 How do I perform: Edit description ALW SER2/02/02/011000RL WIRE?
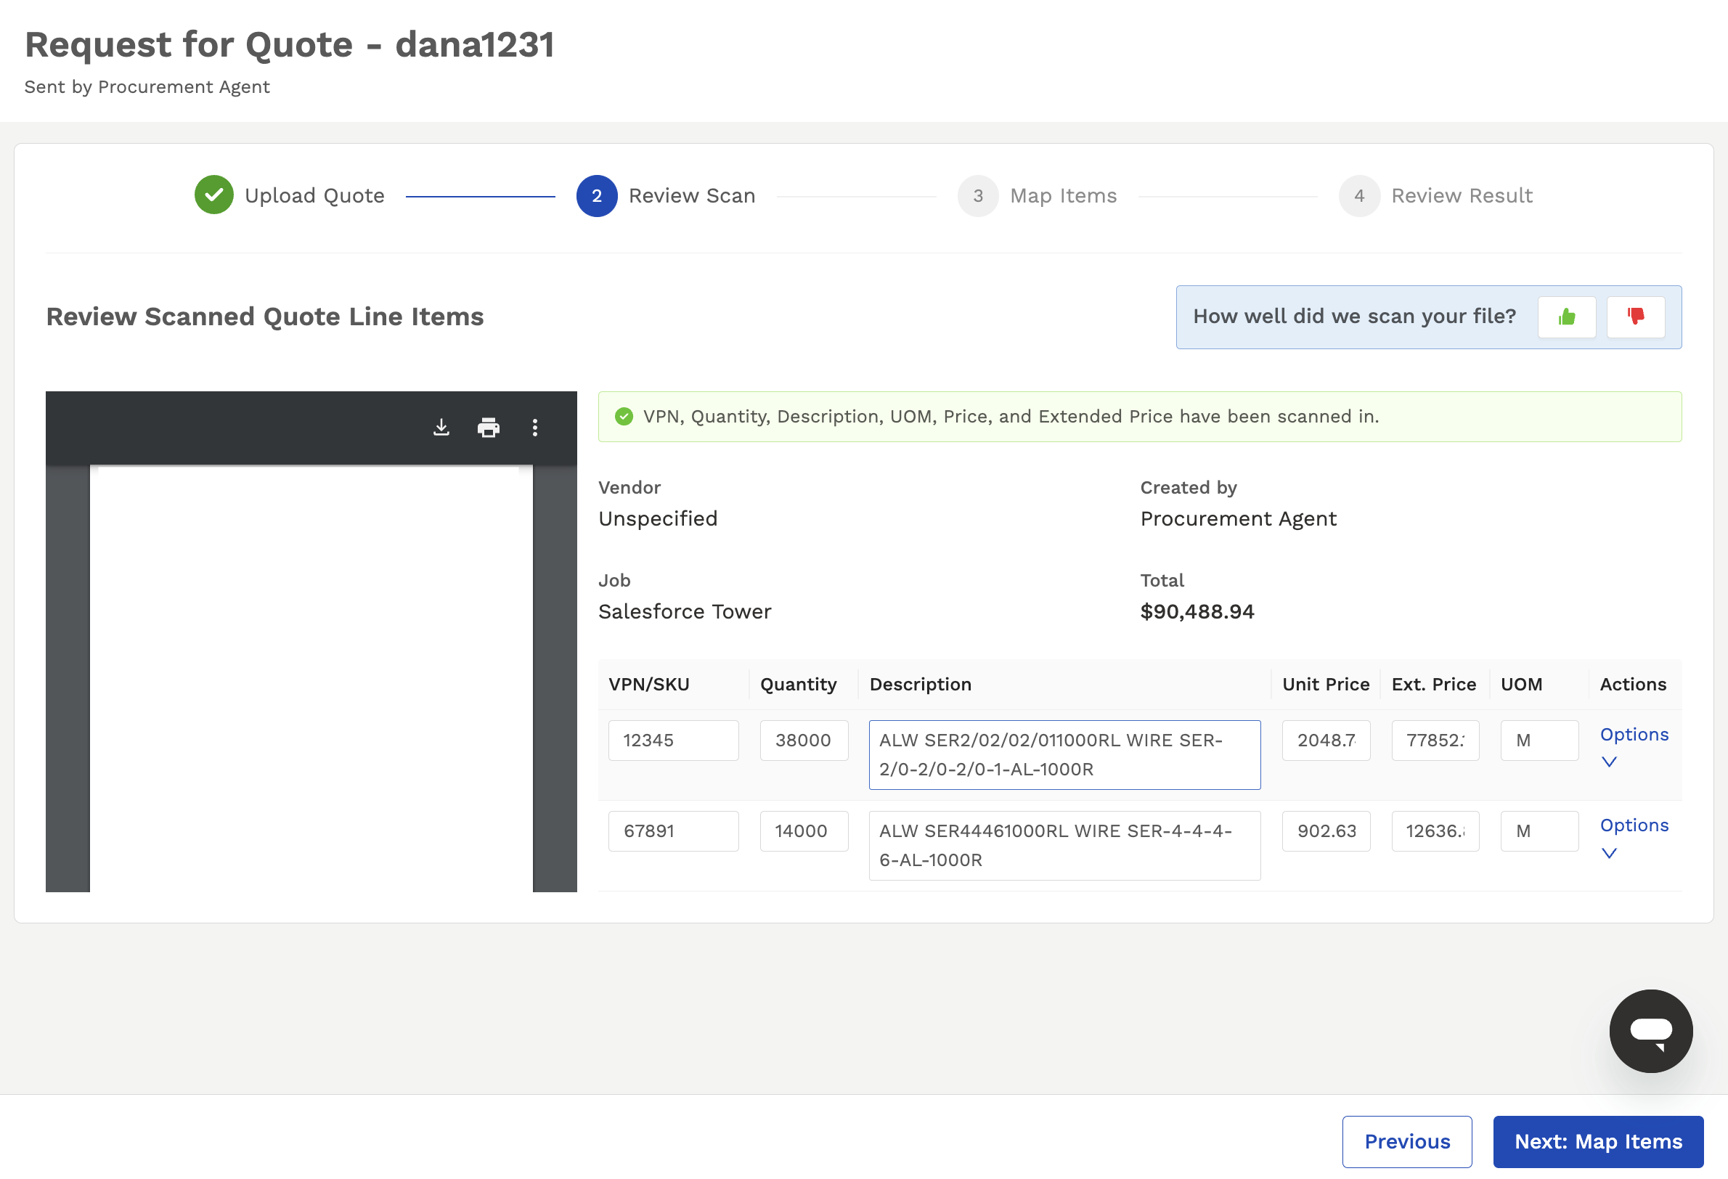[1064, 754]
